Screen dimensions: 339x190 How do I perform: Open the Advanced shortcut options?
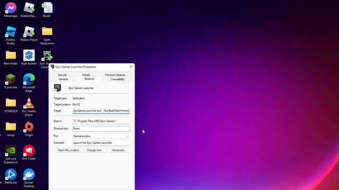tap(119, 150)
